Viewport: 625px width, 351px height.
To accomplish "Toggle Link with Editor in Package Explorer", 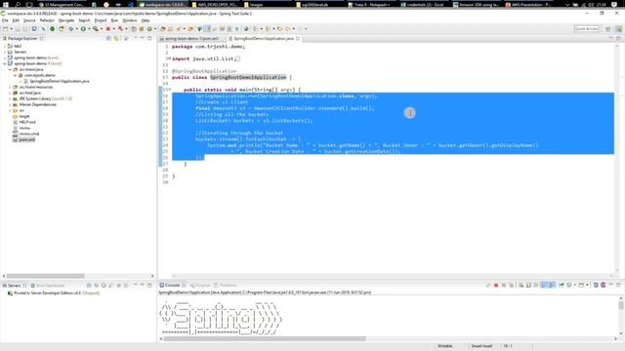I will 116,38.
